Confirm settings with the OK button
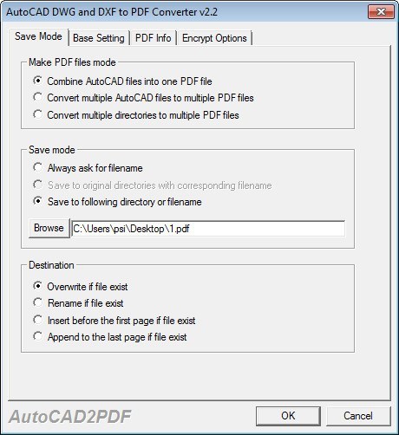The height and width of the screenshot is (435, 399). 288,416
